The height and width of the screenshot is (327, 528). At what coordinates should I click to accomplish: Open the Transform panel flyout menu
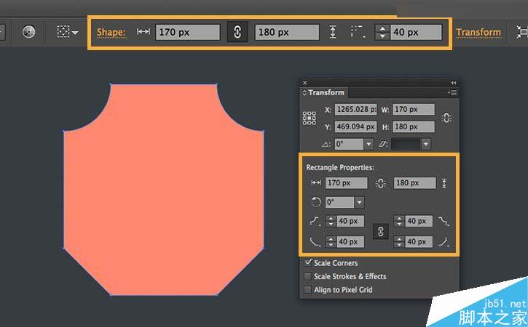click(x=452, y=92)
